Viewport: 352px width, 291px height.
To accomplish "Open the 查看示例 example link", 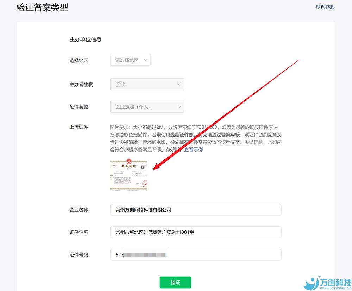I will [193, 150].
